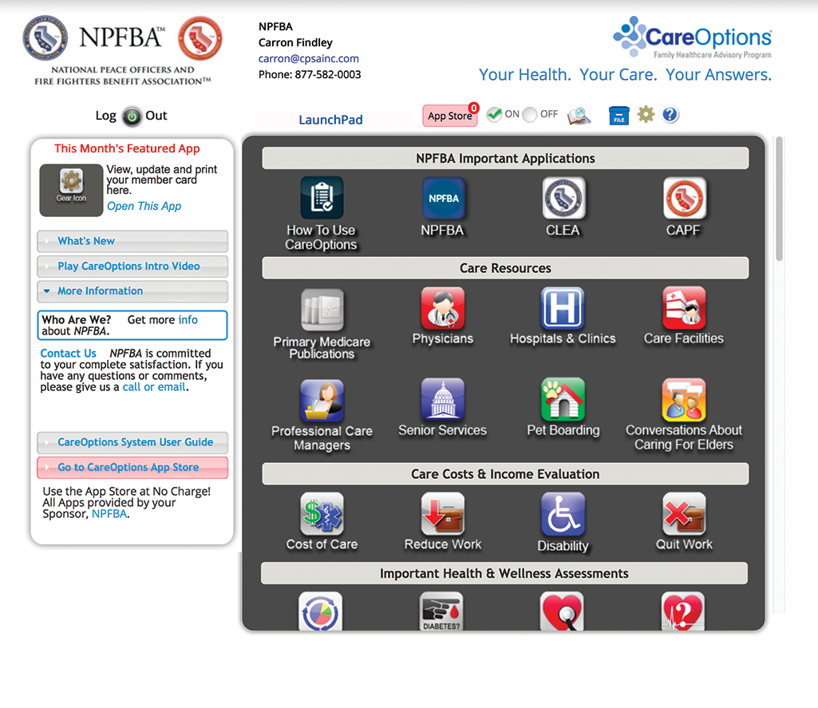Collapse the More Information section
The image size is (818, 708).
(132, 291)
